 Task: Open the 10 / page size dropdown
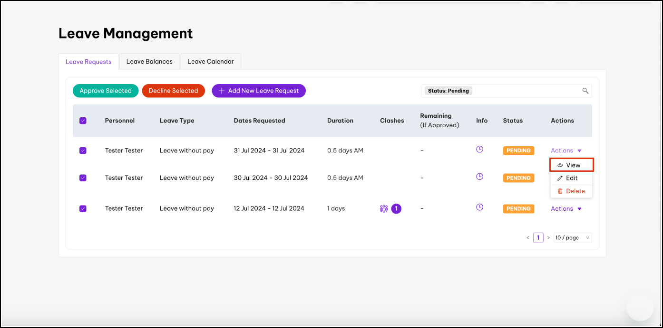(x=572, y=238)
